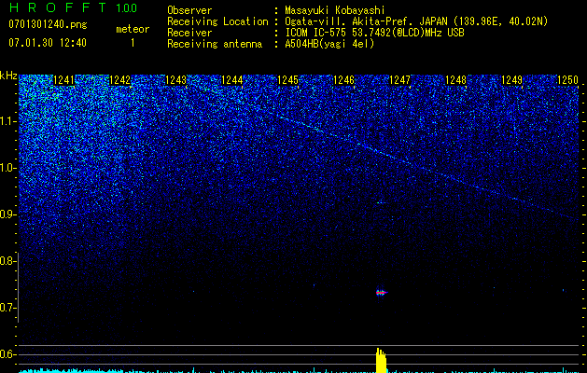Click the kHz axis unit label
This screenshot has height=373, width=587.
tap(8, 76)
